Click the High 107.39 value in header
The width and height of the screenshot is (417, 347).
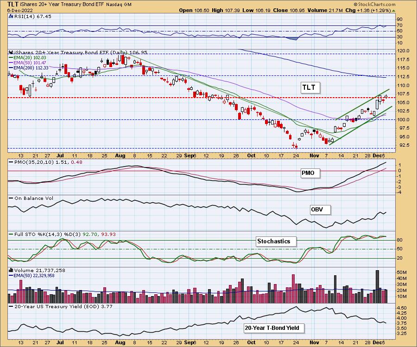226,10
